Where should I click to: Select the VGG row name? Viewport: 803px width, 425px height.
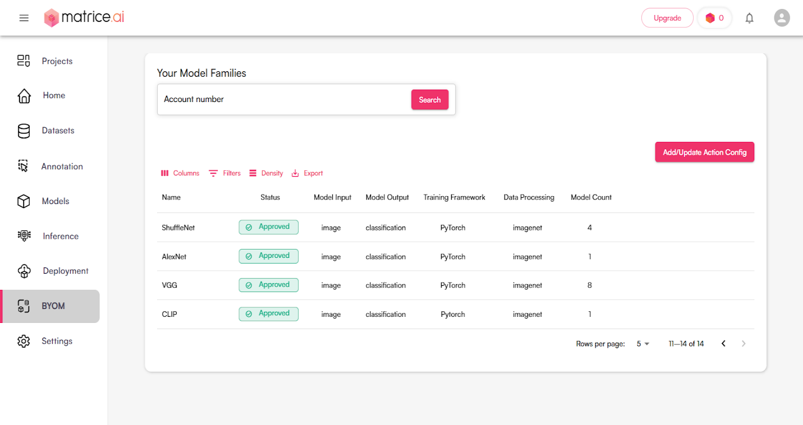[x=169, y=285]
